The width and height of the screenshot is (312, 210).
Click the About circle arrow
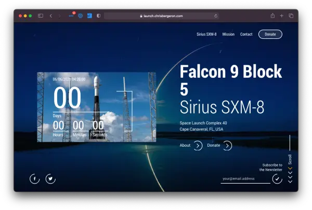[198, 146]
